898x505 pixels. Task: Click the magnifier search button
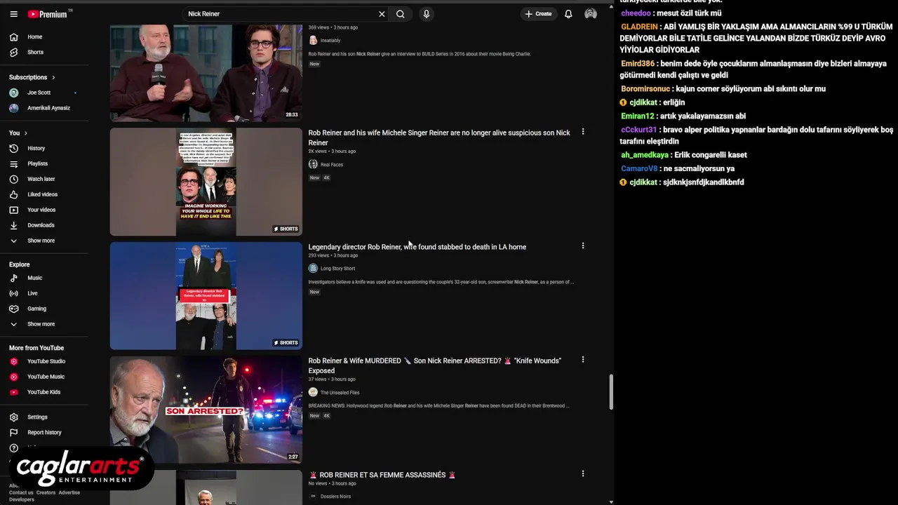(x=401, y=14)
